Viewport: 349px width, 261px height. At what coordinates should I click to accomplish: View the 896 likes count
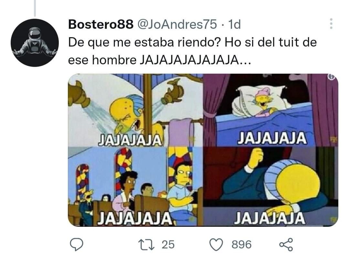(x=241, y=245)
